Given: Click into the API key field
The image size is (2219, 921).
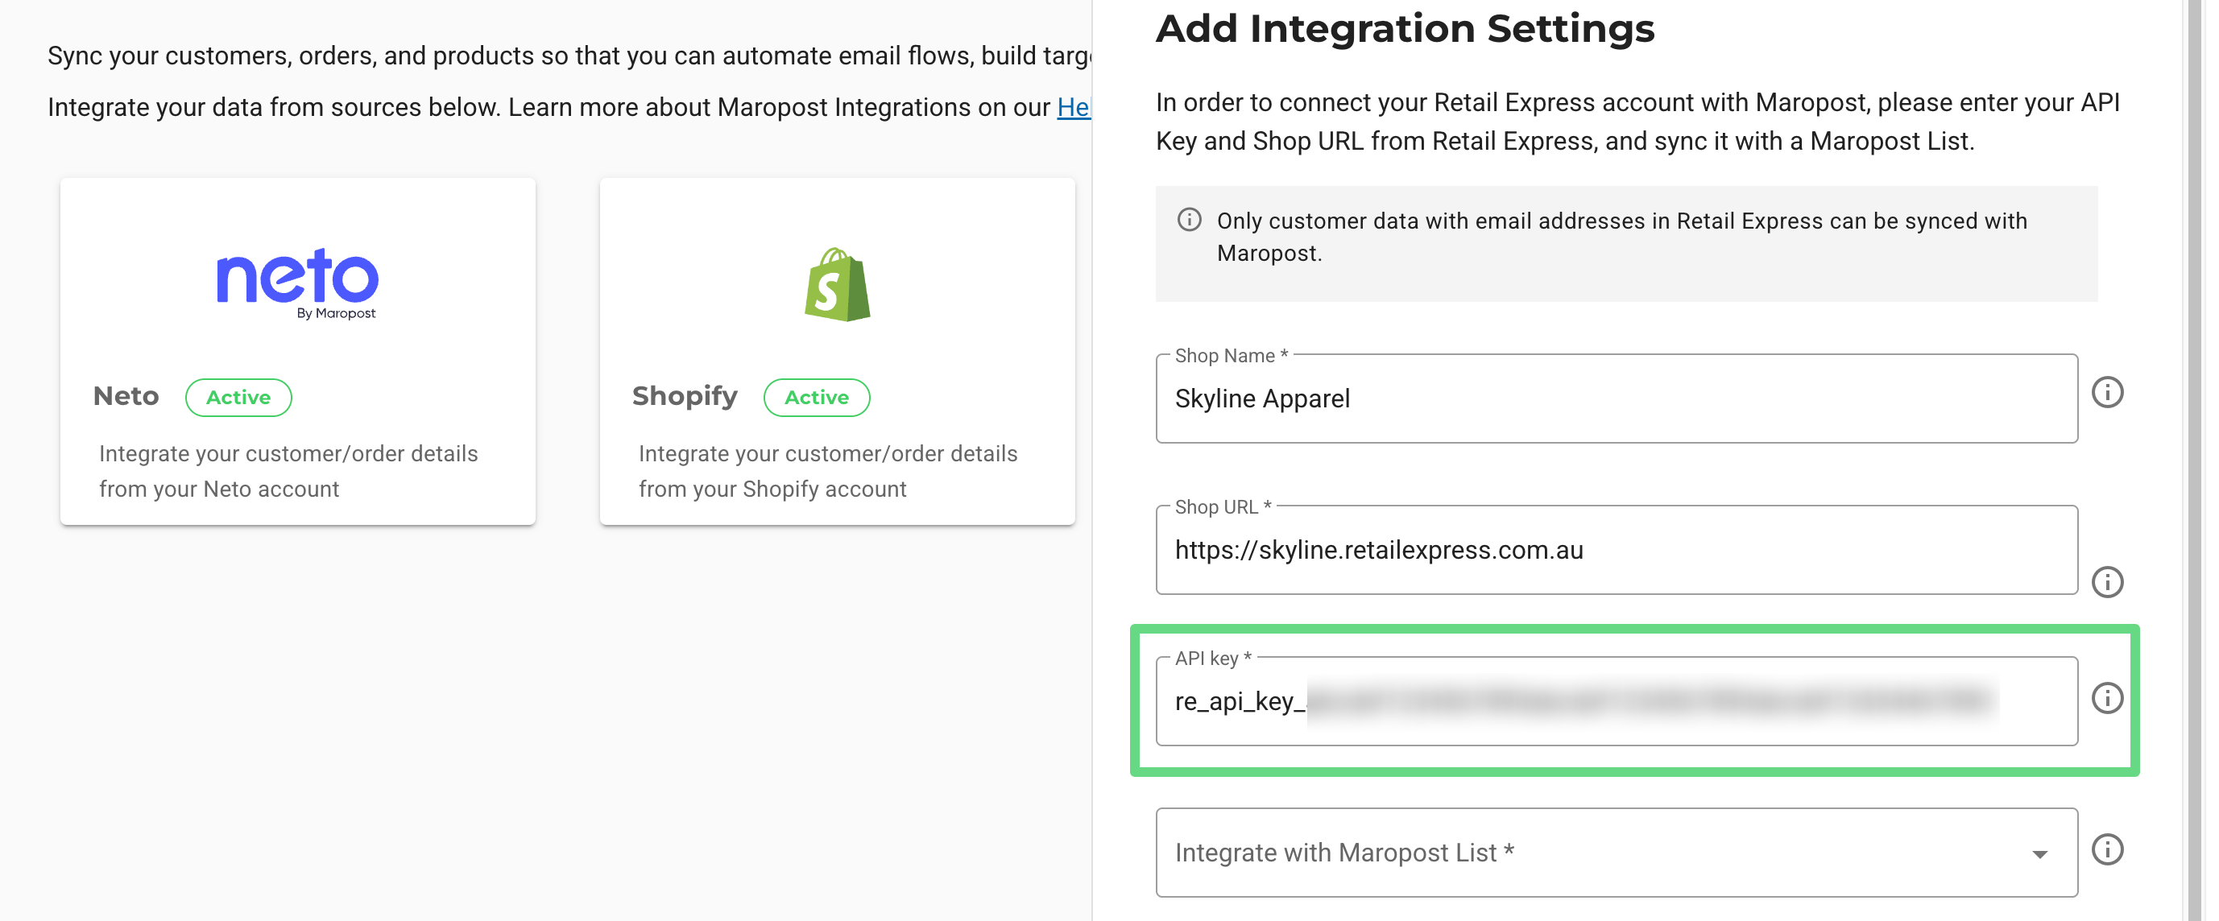Looking at the screenshot, I should [x=1615, y=702].
